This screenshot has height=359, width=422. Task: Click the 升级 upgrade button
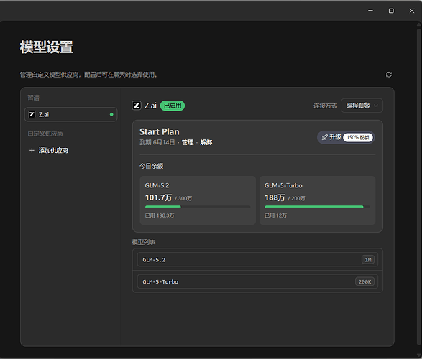(346, 137)
